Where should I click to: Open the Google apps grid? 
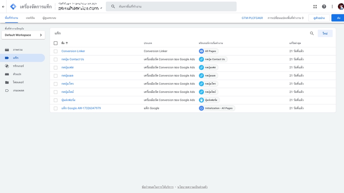pyautogui.click(x=315, y=6)
